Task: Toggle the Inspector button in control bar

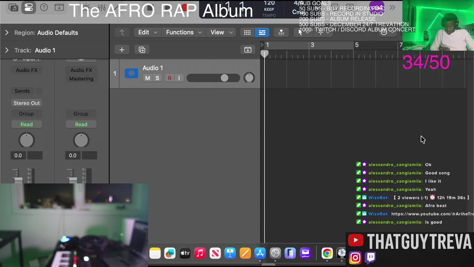Action: click(29, 7)
